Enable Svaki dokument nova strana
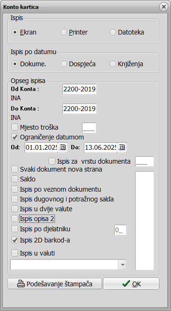 14,169
